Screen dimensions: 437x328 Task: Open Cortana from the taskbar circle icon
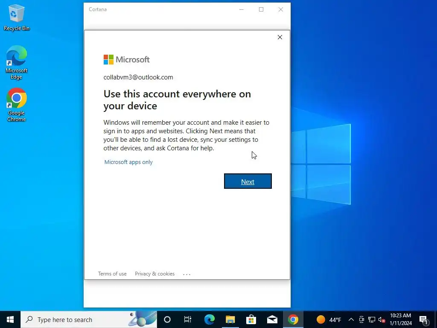point(167,319)
